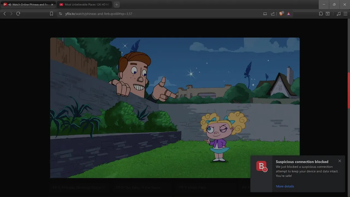Screen dimensions: 350x197
Task: Open the media control music icon
Action: 339,14
